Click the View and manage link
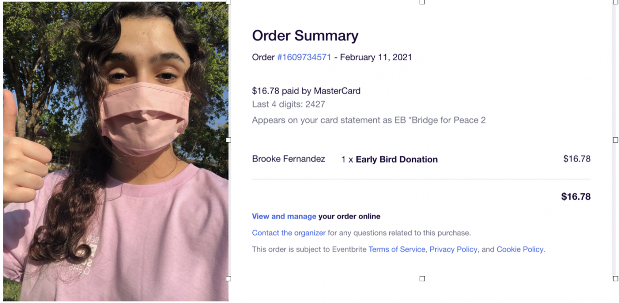This screenshot has width=619, height=303. point(284,217)
